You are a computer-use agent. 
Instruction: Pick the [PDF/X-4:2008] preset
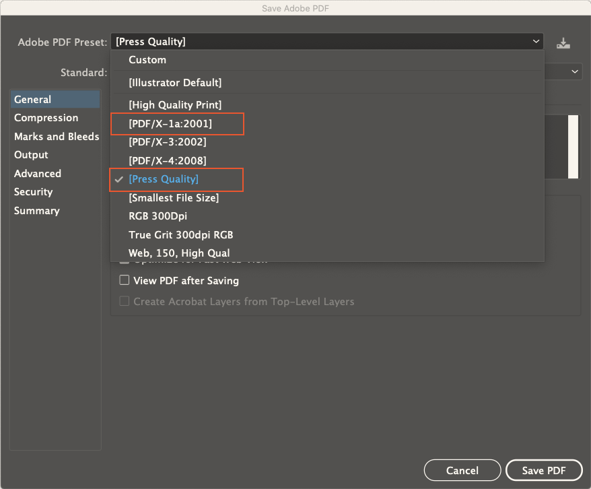[327, 160]
